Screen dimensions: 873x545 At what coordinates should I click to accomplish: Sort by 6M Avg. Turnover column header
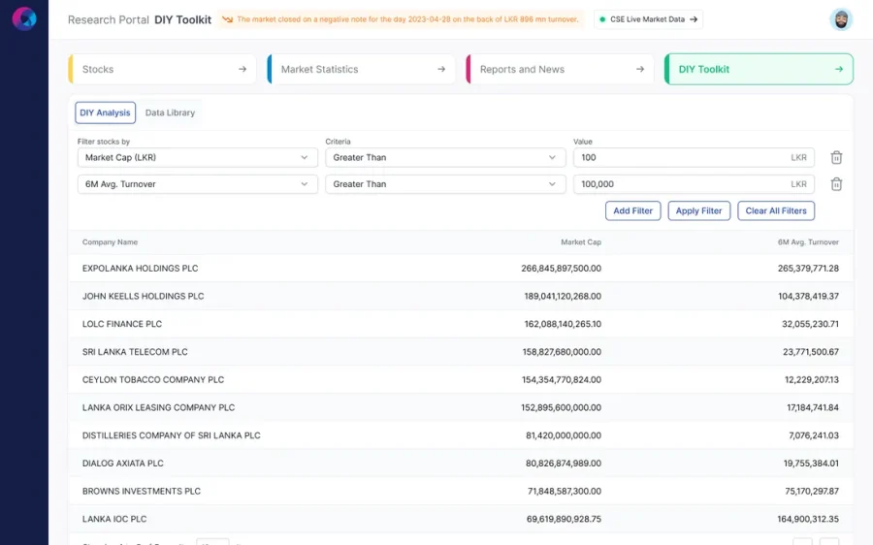click(x=808, y=242)
